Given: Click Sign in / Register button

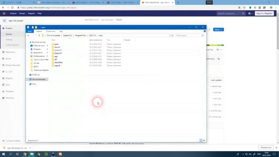Looking at the screenshot, I should pyautogui.click(x=264, y=14).
